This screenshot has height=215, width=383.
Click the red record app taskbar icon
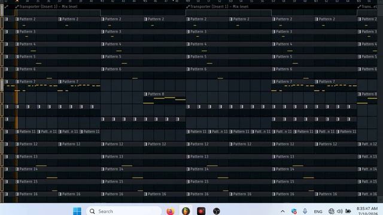point(201,211)
